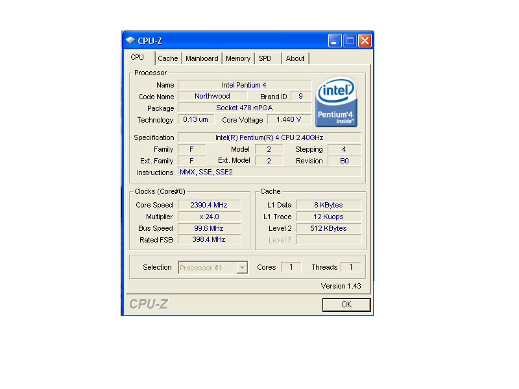Click the 1.440 V core voltage value

pos(289,119)
